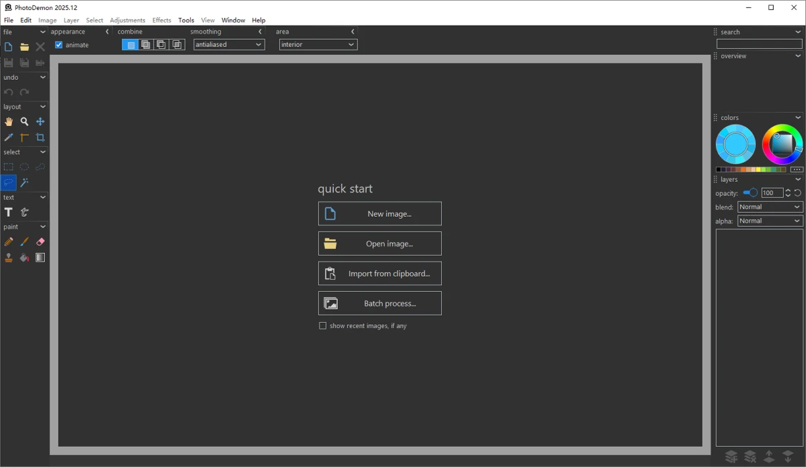
Task: Select the rectangular selection tool
Action: [8, 166]
